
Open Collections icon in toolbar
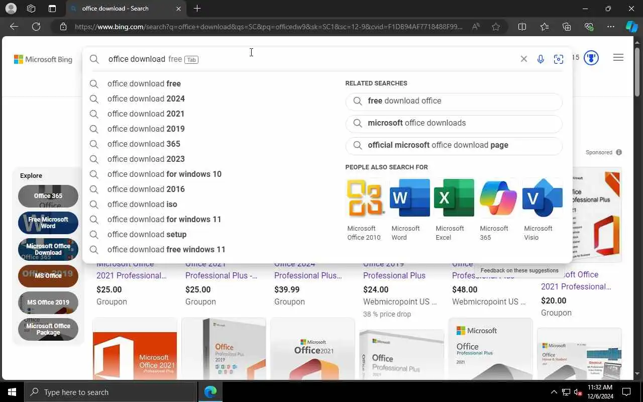pyautogui.click(x=567, y=27)
